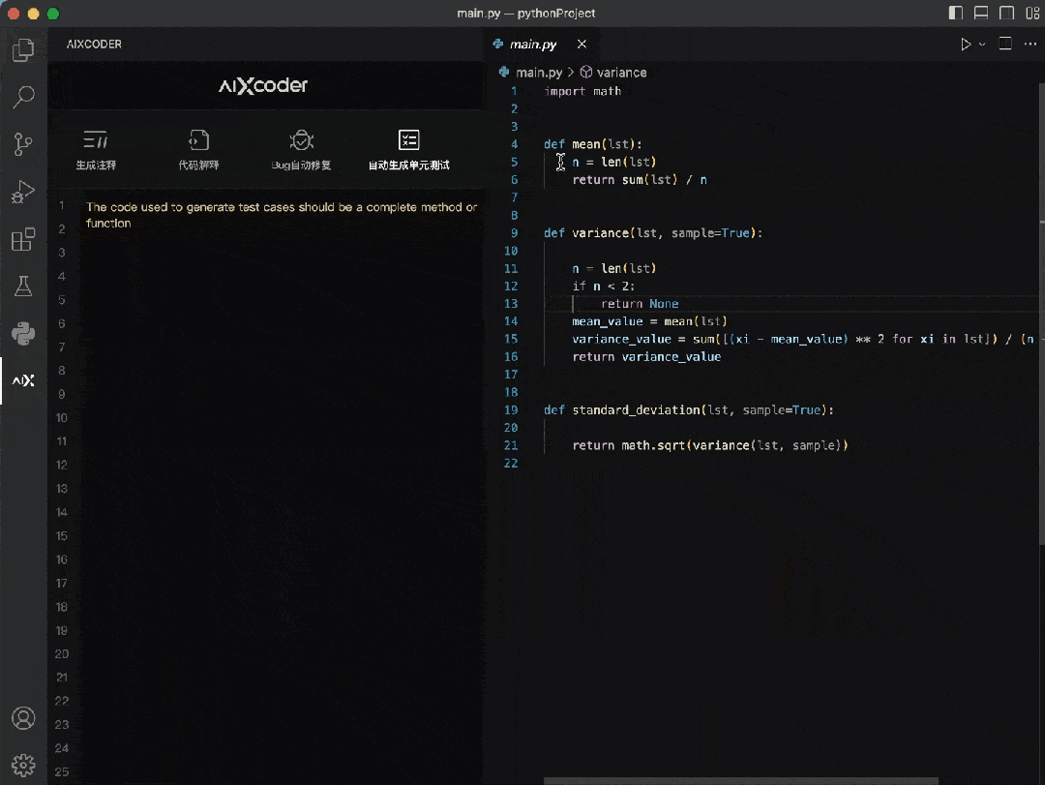Close the main.py tab
The image size is (1045, 785).
point(582,44)
